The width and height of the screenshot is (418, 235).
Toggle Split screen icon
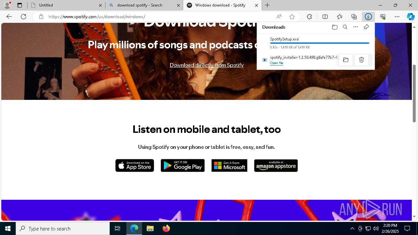325,17
